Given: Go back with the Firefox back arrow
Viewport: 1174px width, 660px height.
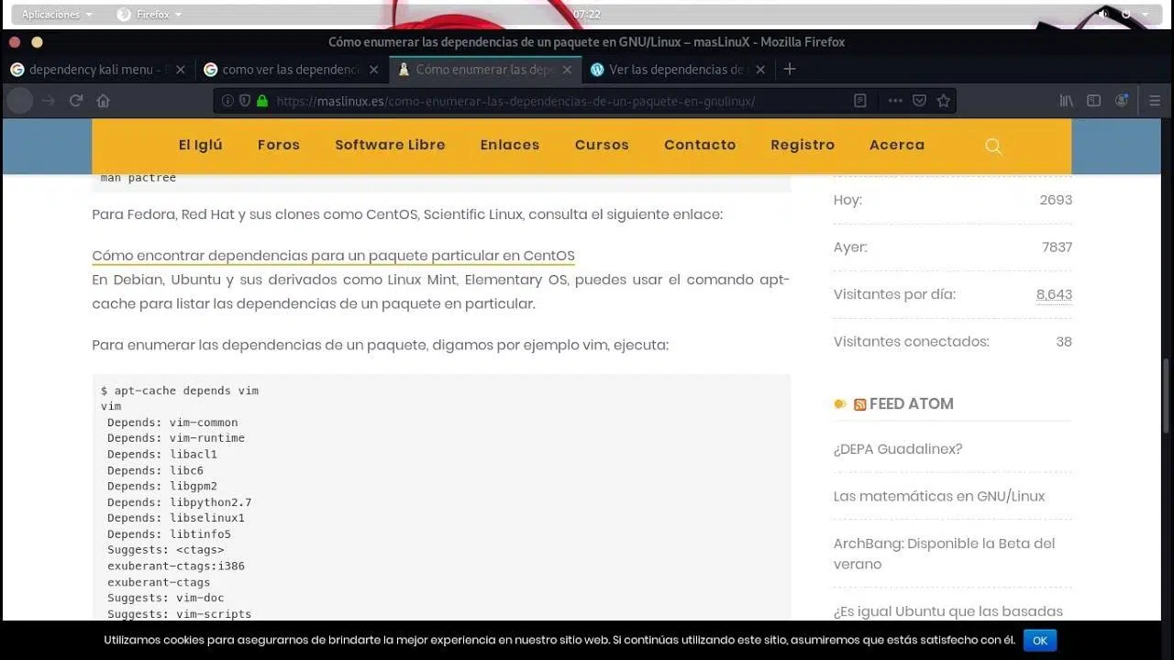Looking at the screenshot, I should 20,101.
